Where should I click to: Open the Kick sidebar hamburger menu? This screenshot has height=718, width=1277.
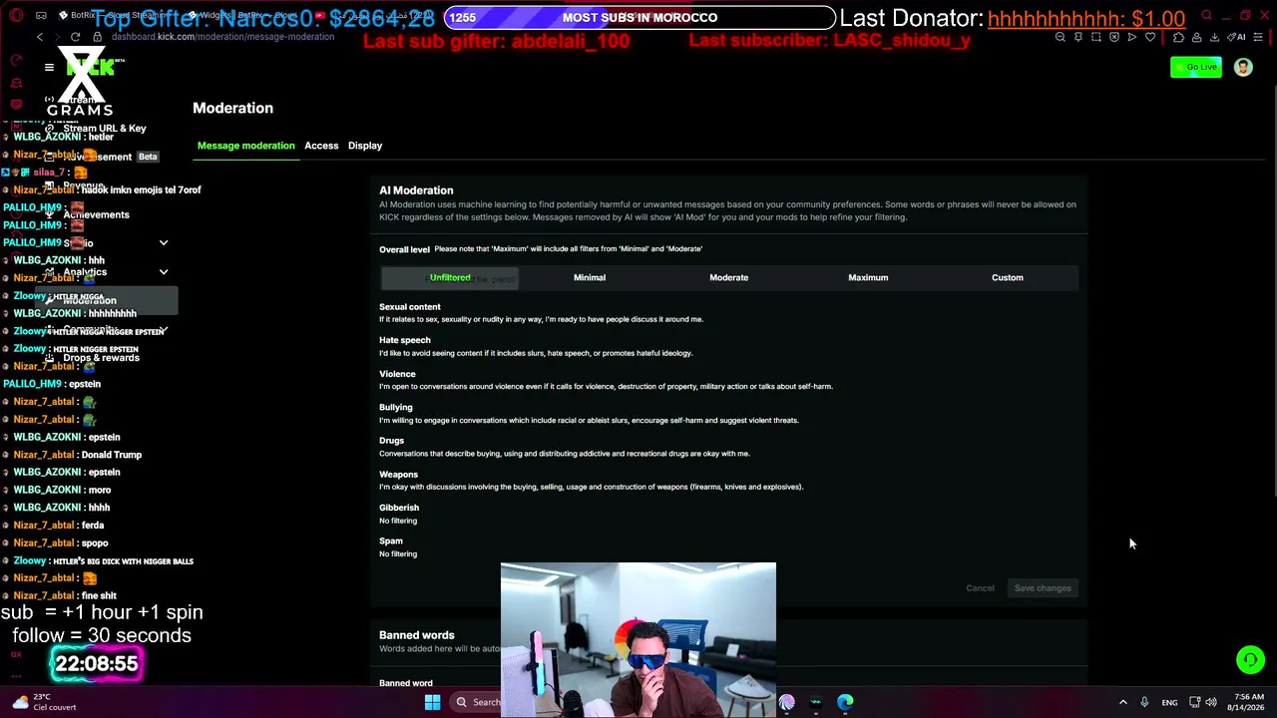point(49,68)
